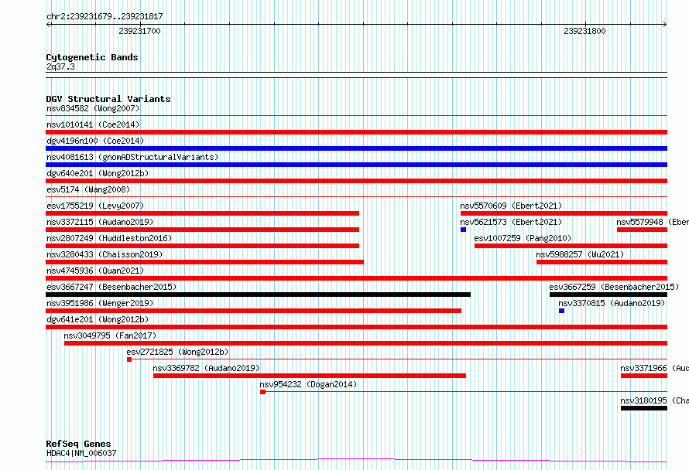Click the nsv3372115 (Audano2019) label

pos(100,222)
